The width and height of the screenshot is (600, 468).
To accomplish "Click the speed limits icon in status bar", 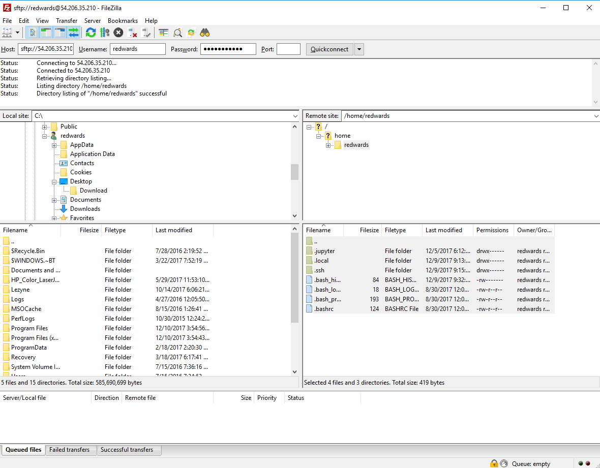I will pyautogui.click(x=504, y=463).
